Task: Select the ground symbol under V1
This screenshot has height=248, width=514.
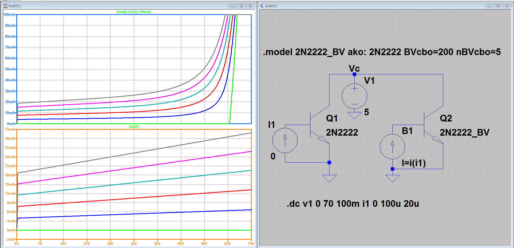Action: [x=354, y=116]
